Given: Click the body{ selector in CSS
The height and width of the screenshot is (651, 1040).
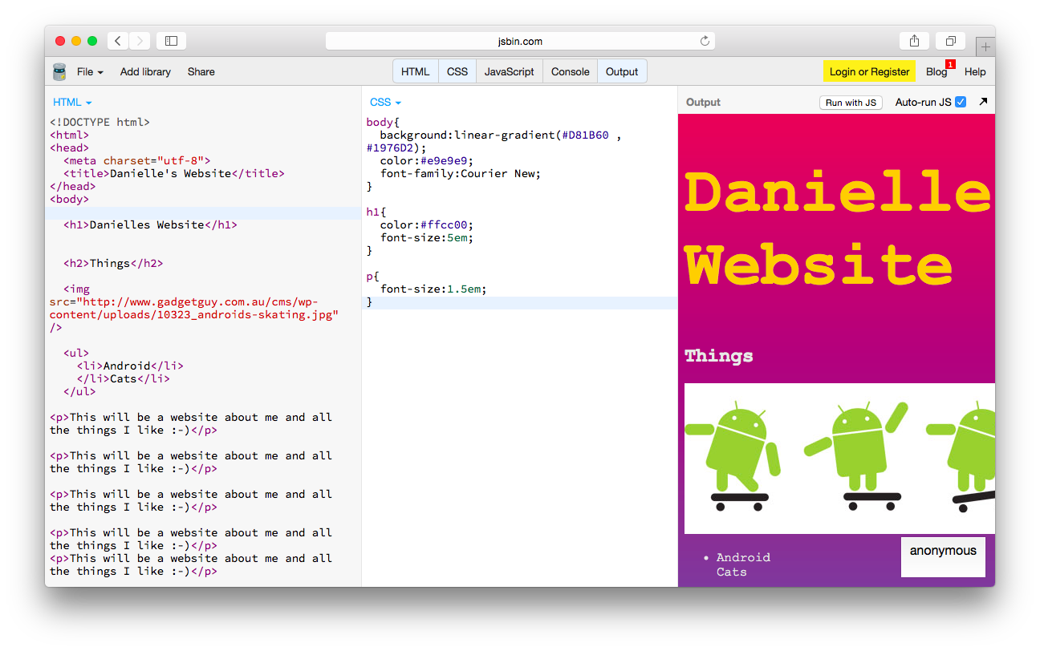Looking at the screenshot, I should tap(384, 122).
